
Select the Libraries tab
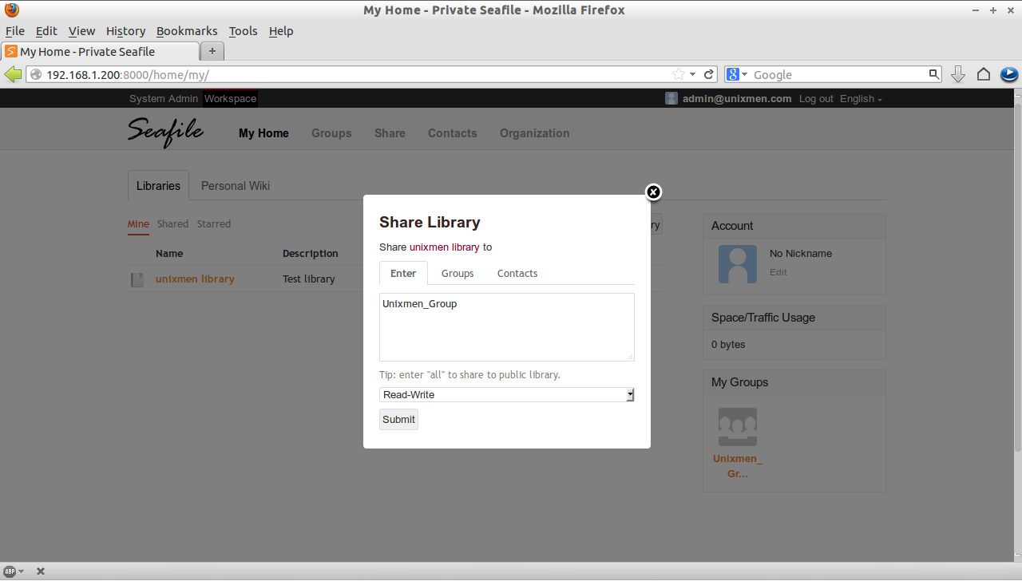pos(158,185)
